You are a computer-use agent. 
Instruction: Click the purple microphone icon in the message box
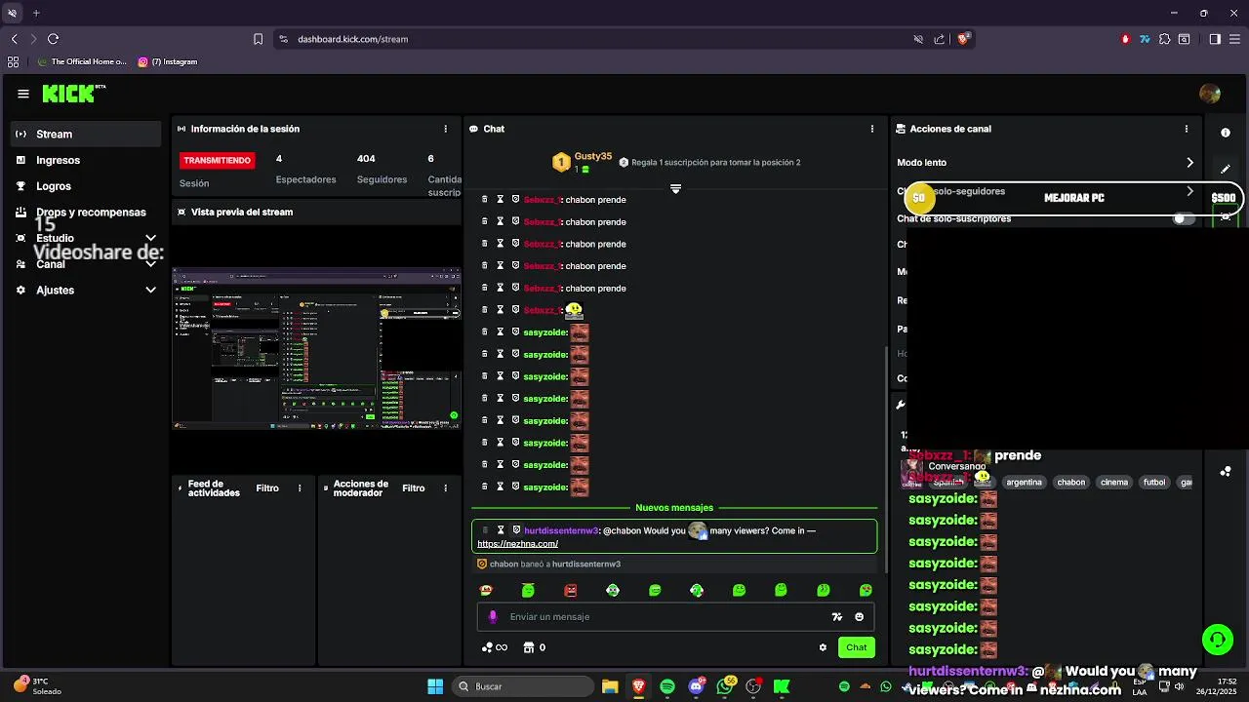[x=493, y=616]
